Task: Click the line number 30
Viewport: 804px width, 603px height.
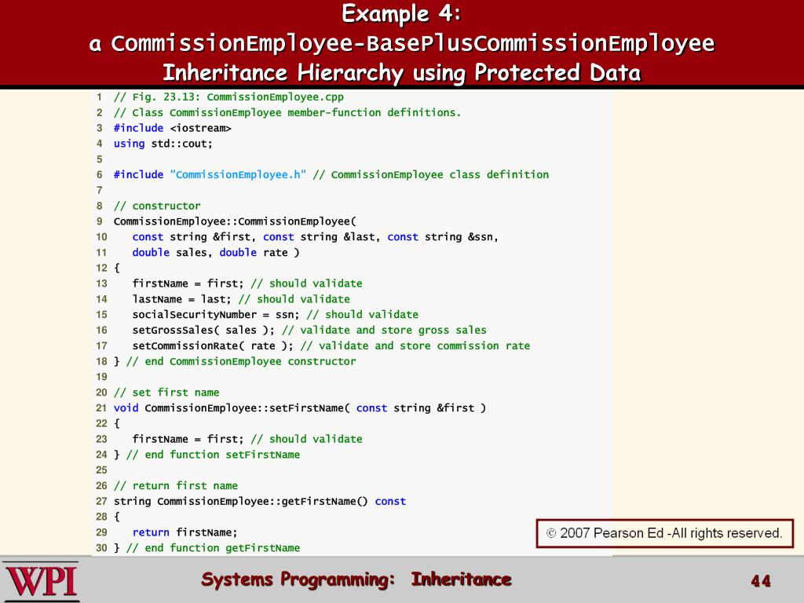Action: click(101, 547)
